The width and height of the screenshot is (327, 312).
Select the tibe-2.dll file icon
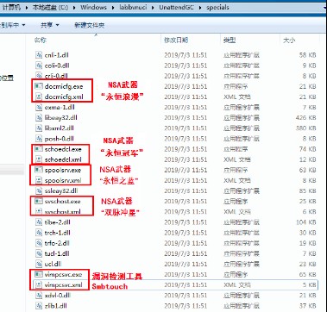coord(39,222)
